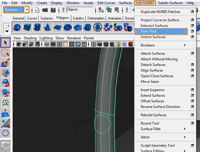Activate the Rotate tool

[5, 83]
